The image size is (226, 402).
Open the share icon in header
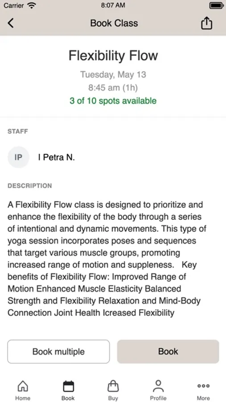click(206, 23)
